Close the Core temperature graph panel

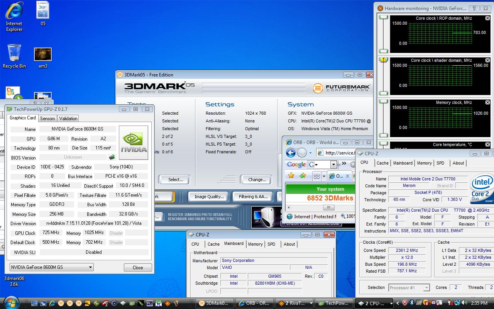tap(487, 144)
